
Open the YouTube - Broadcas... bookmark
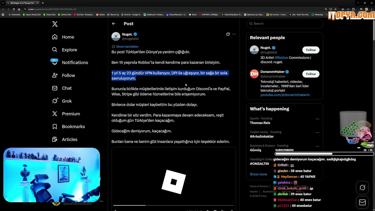tap(83, 14)
